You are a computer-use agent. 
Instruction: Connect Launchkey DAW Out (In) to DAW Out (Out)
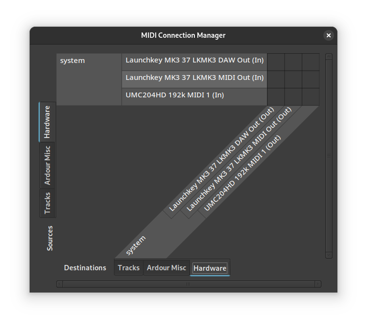[276, 62]
